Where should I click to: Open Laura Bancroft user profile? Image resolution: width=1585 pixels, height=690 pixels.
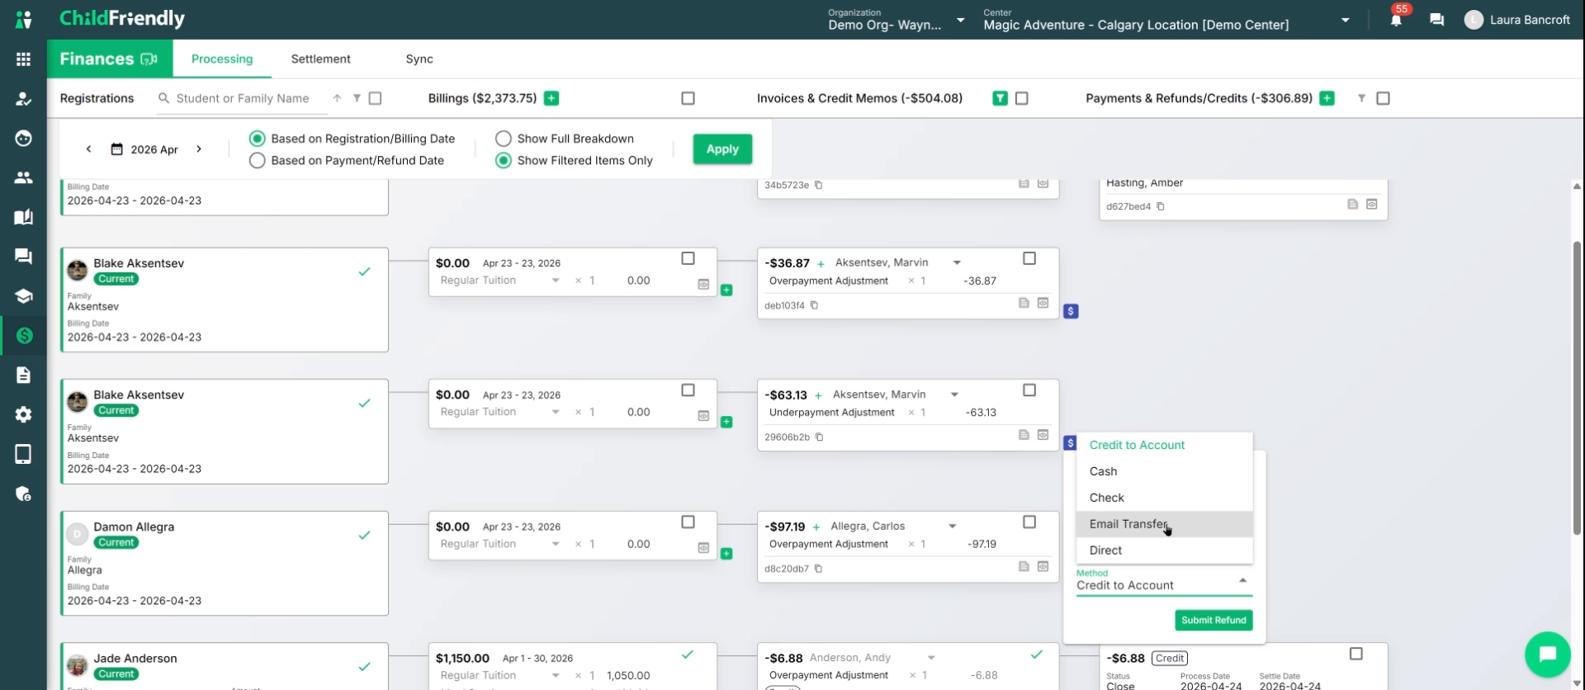click(x=1516, y=20)
